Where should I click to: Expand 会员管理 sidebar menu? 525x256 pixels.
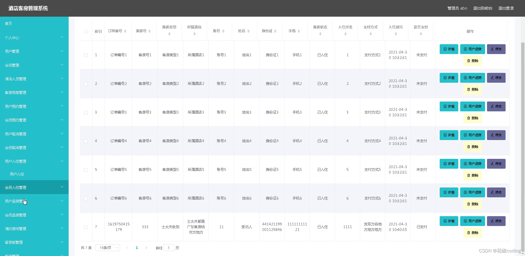coord(34,65)
